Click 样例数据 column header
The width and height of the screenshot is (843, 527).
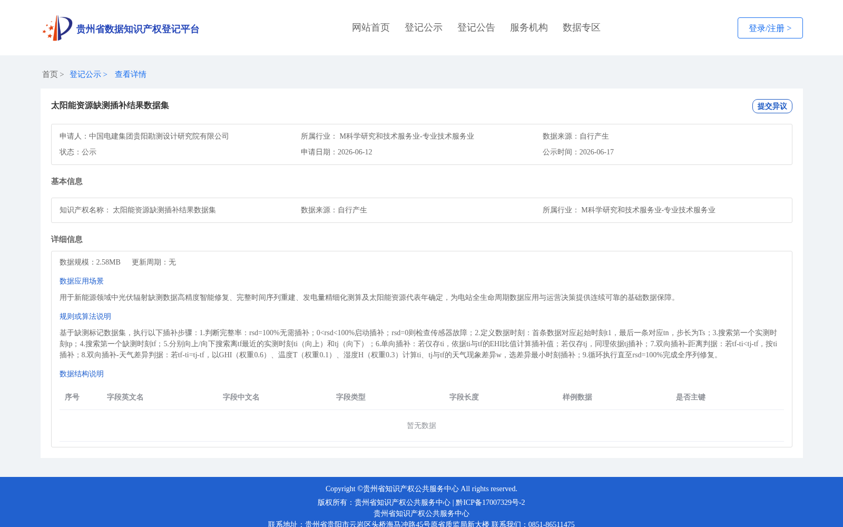[x=577, y=397]
